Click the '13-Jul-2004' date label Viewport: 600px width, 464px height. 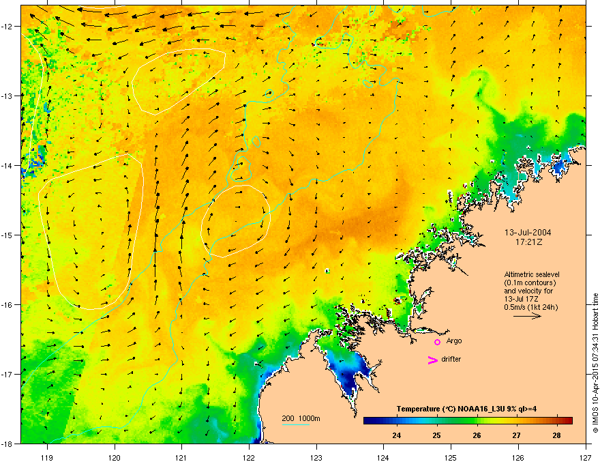[x=528, y=233]
